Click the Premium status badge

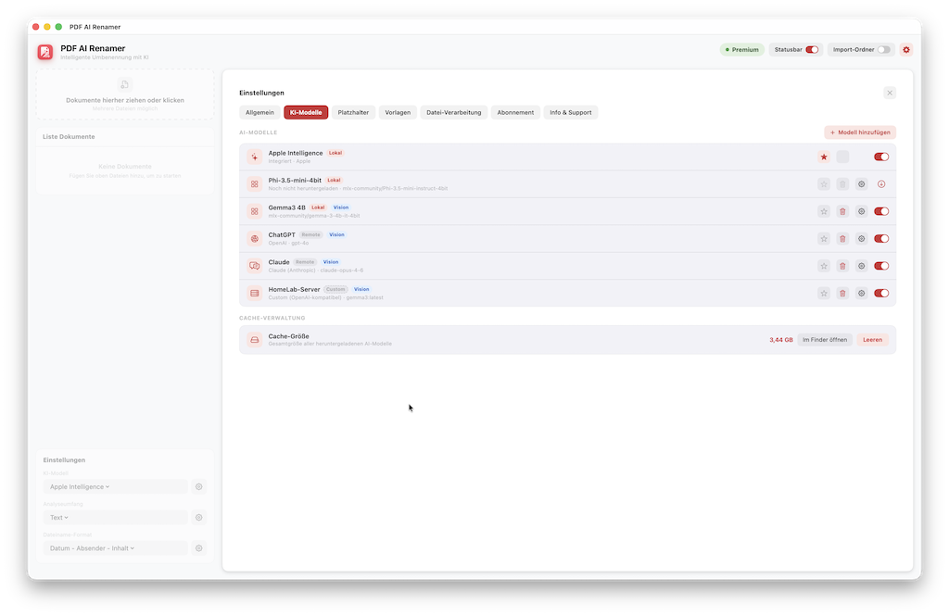tap(742, 50)
